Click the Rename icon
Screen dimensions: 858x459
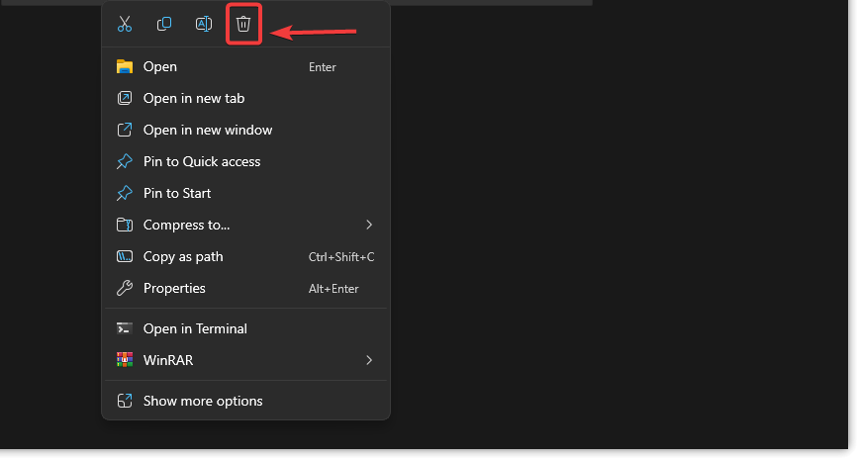pyautogui.click(x=204, y=24)
